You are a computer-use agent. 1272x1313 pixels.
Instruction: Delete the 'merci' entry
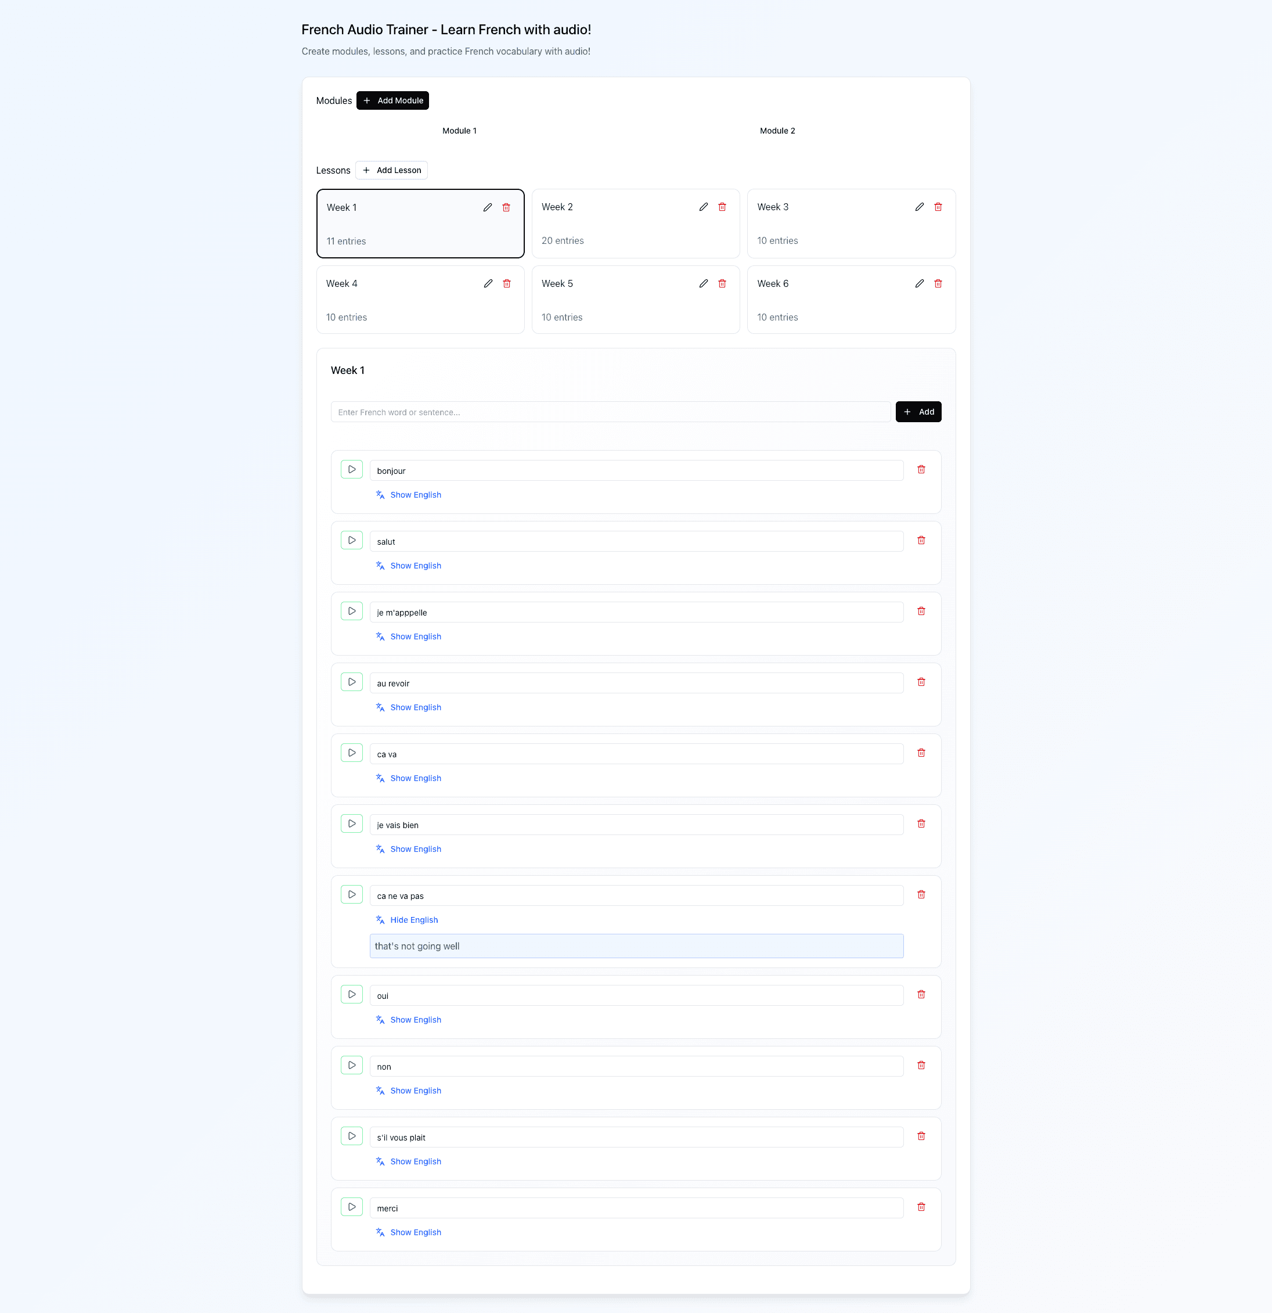click(x=921, y=1207)
